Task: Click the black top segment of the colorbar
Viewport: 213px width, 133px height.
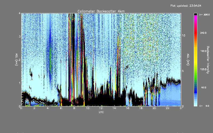Action: tap(195, 14)
